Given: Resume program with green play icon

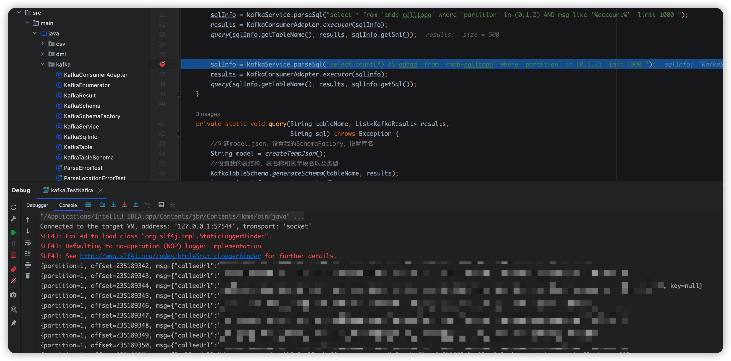Looking at the screenshot, I should pyautogui.click(x=13, y=232).
